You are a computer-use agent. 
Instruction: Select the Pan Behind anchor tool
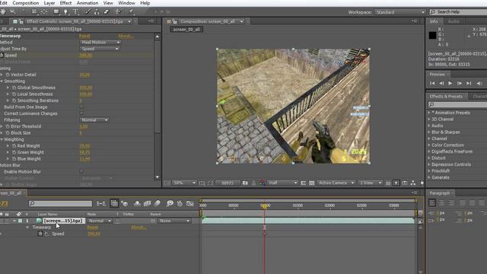coord(44,12)
